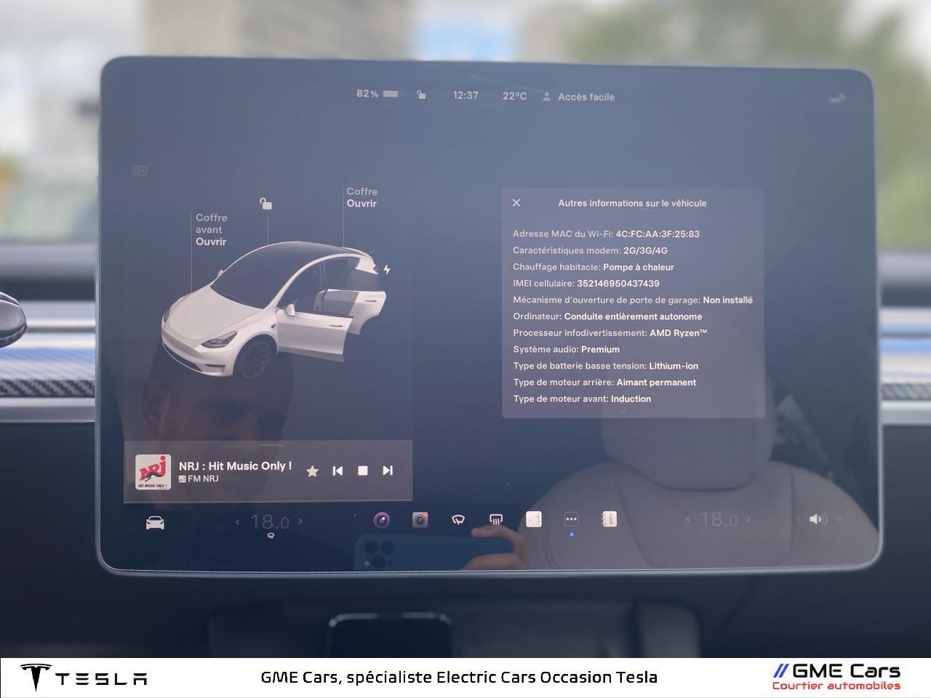The width and height of the screenshot is (931, 698).
Task: Open the camera app in bottom bar
Action: point(382,520)
